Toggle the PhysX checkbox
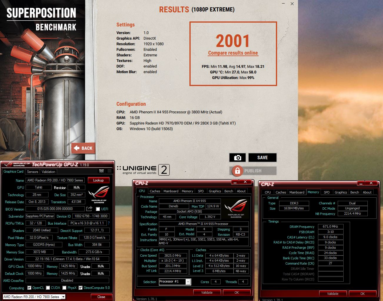Viewport: 383px width, 301px height. coord(64,288)
